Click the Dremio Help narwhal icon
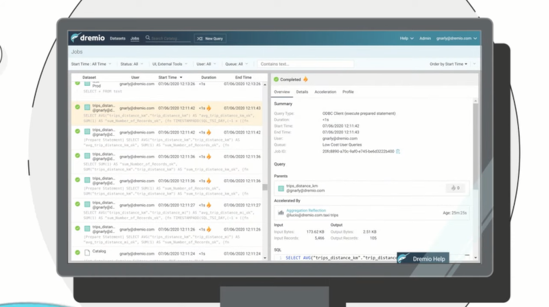The height and width of the screenshot is (307, 549). [x=404, y=258]
